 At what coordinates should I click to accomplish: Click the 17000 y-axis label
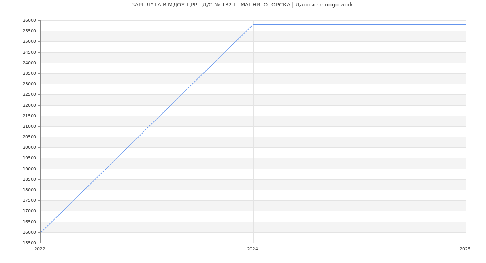click(x=29, y=211)
